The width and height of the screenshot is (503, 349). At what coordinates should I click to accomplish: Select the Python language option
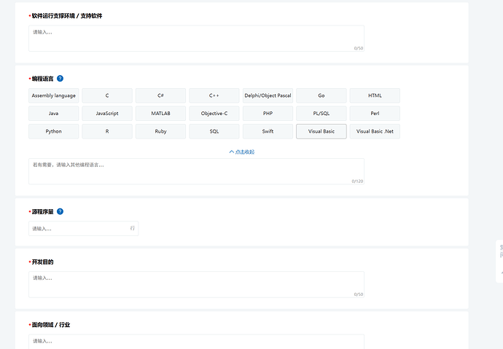(x=53, y=131)
